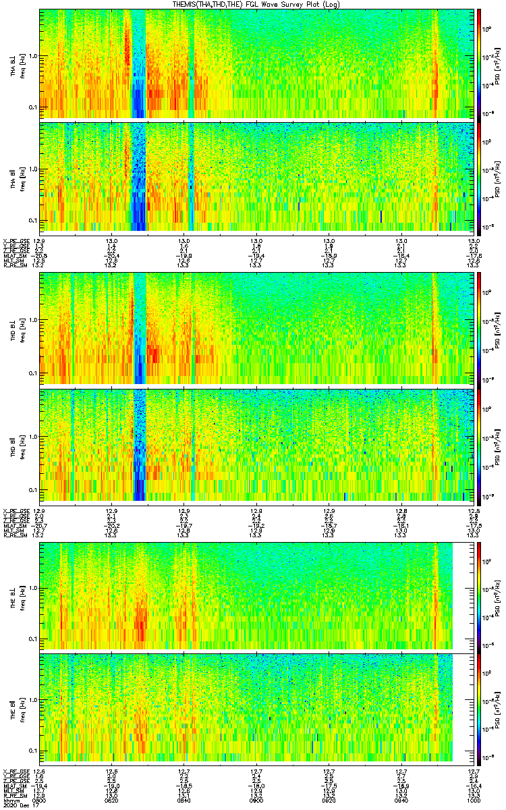Click the plot title 'THEMIS(THA,THD,THE) FGL Wave Survey Plot (Log)'
The image size is (506, 810).
point(258,4)
